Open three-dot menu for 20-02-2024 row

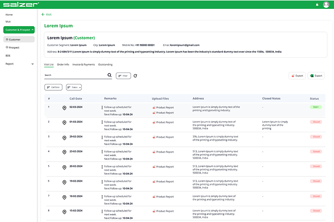click(102, 166)
